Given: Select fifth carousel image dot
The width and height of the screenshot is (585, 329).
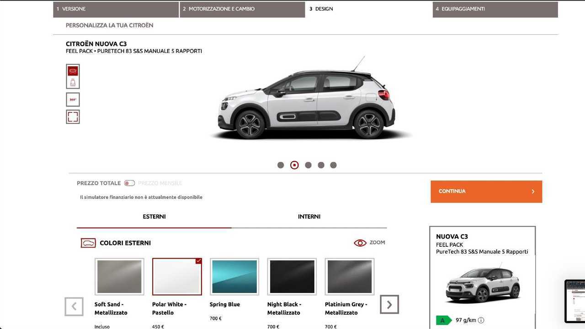Looking at the screenshot, I should point(333,165).
